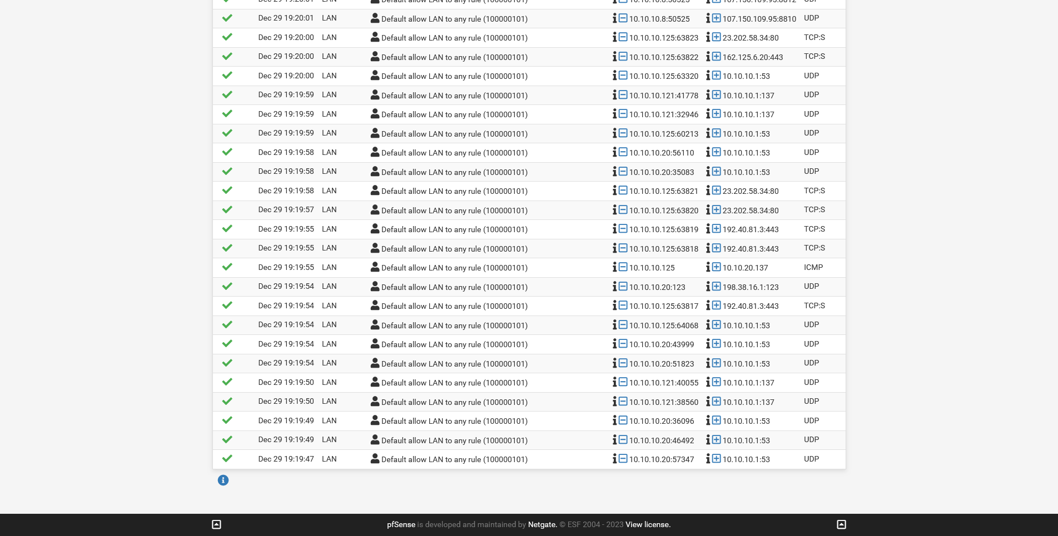Click the left footer arrow box icon
The width and height of the screenshot is (1058, 536).
tap(217, 524)
